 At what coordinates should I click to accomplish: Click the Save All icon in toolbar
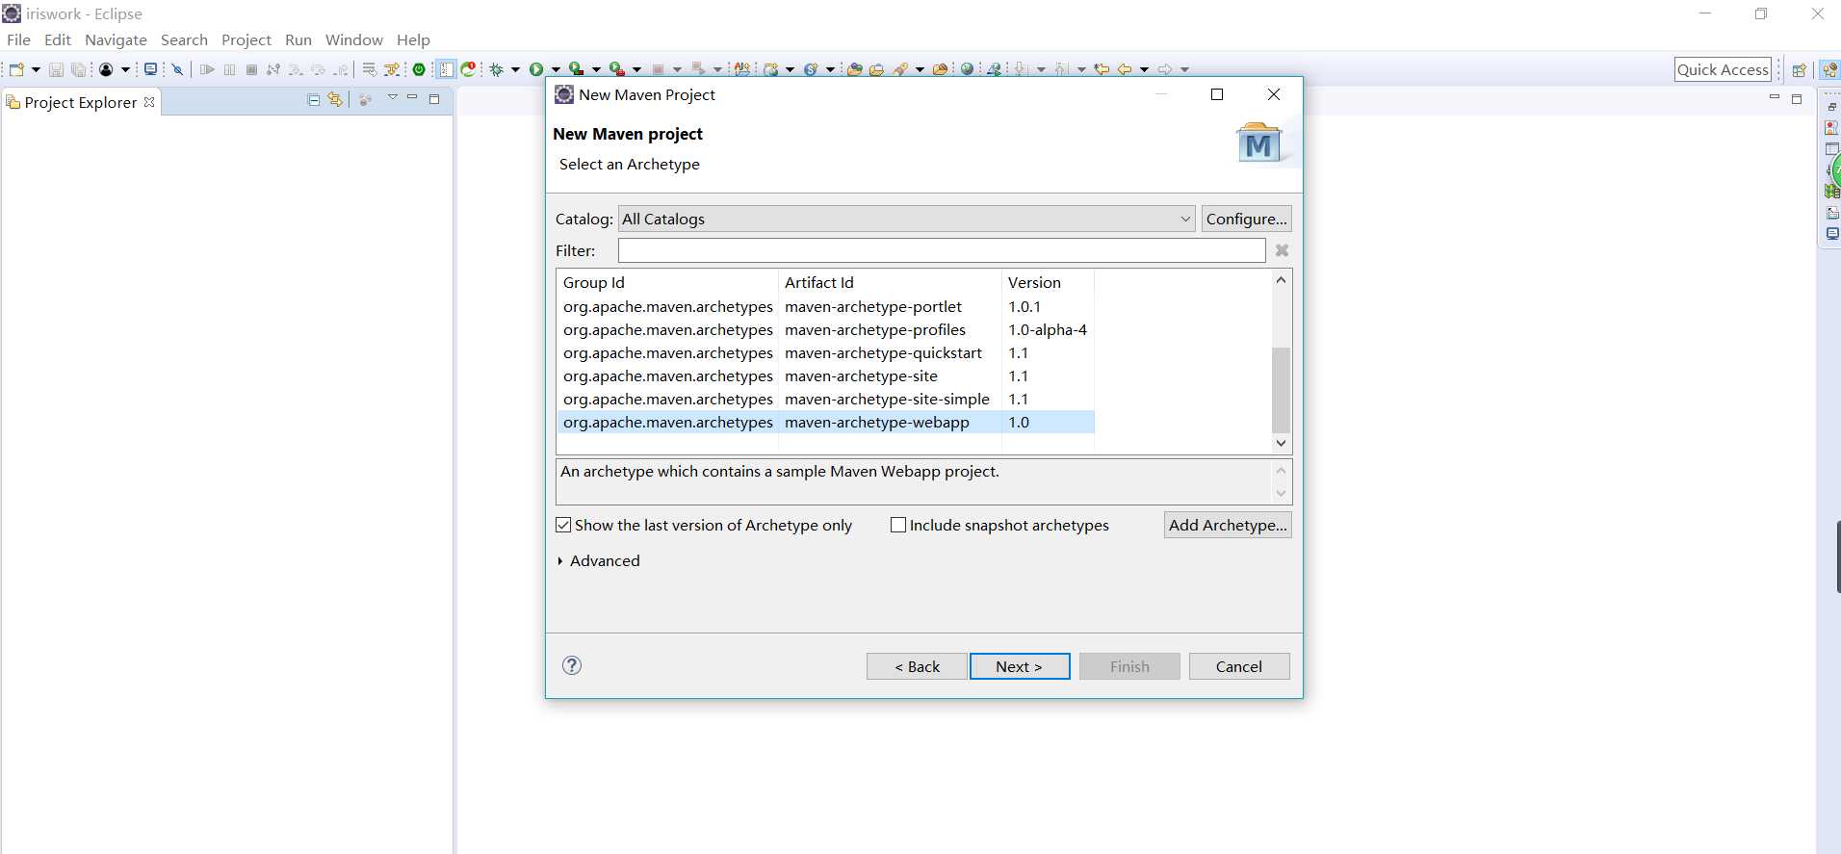[78, 69]
